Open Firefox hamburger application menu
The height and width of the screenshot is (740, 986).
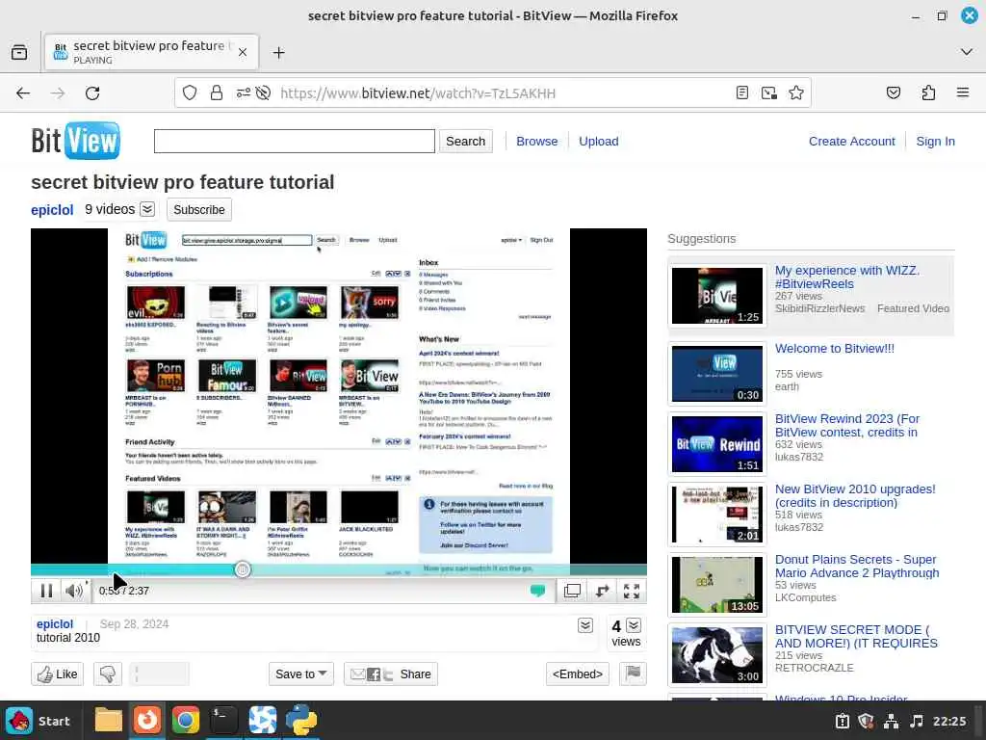[x=963, y=93]
